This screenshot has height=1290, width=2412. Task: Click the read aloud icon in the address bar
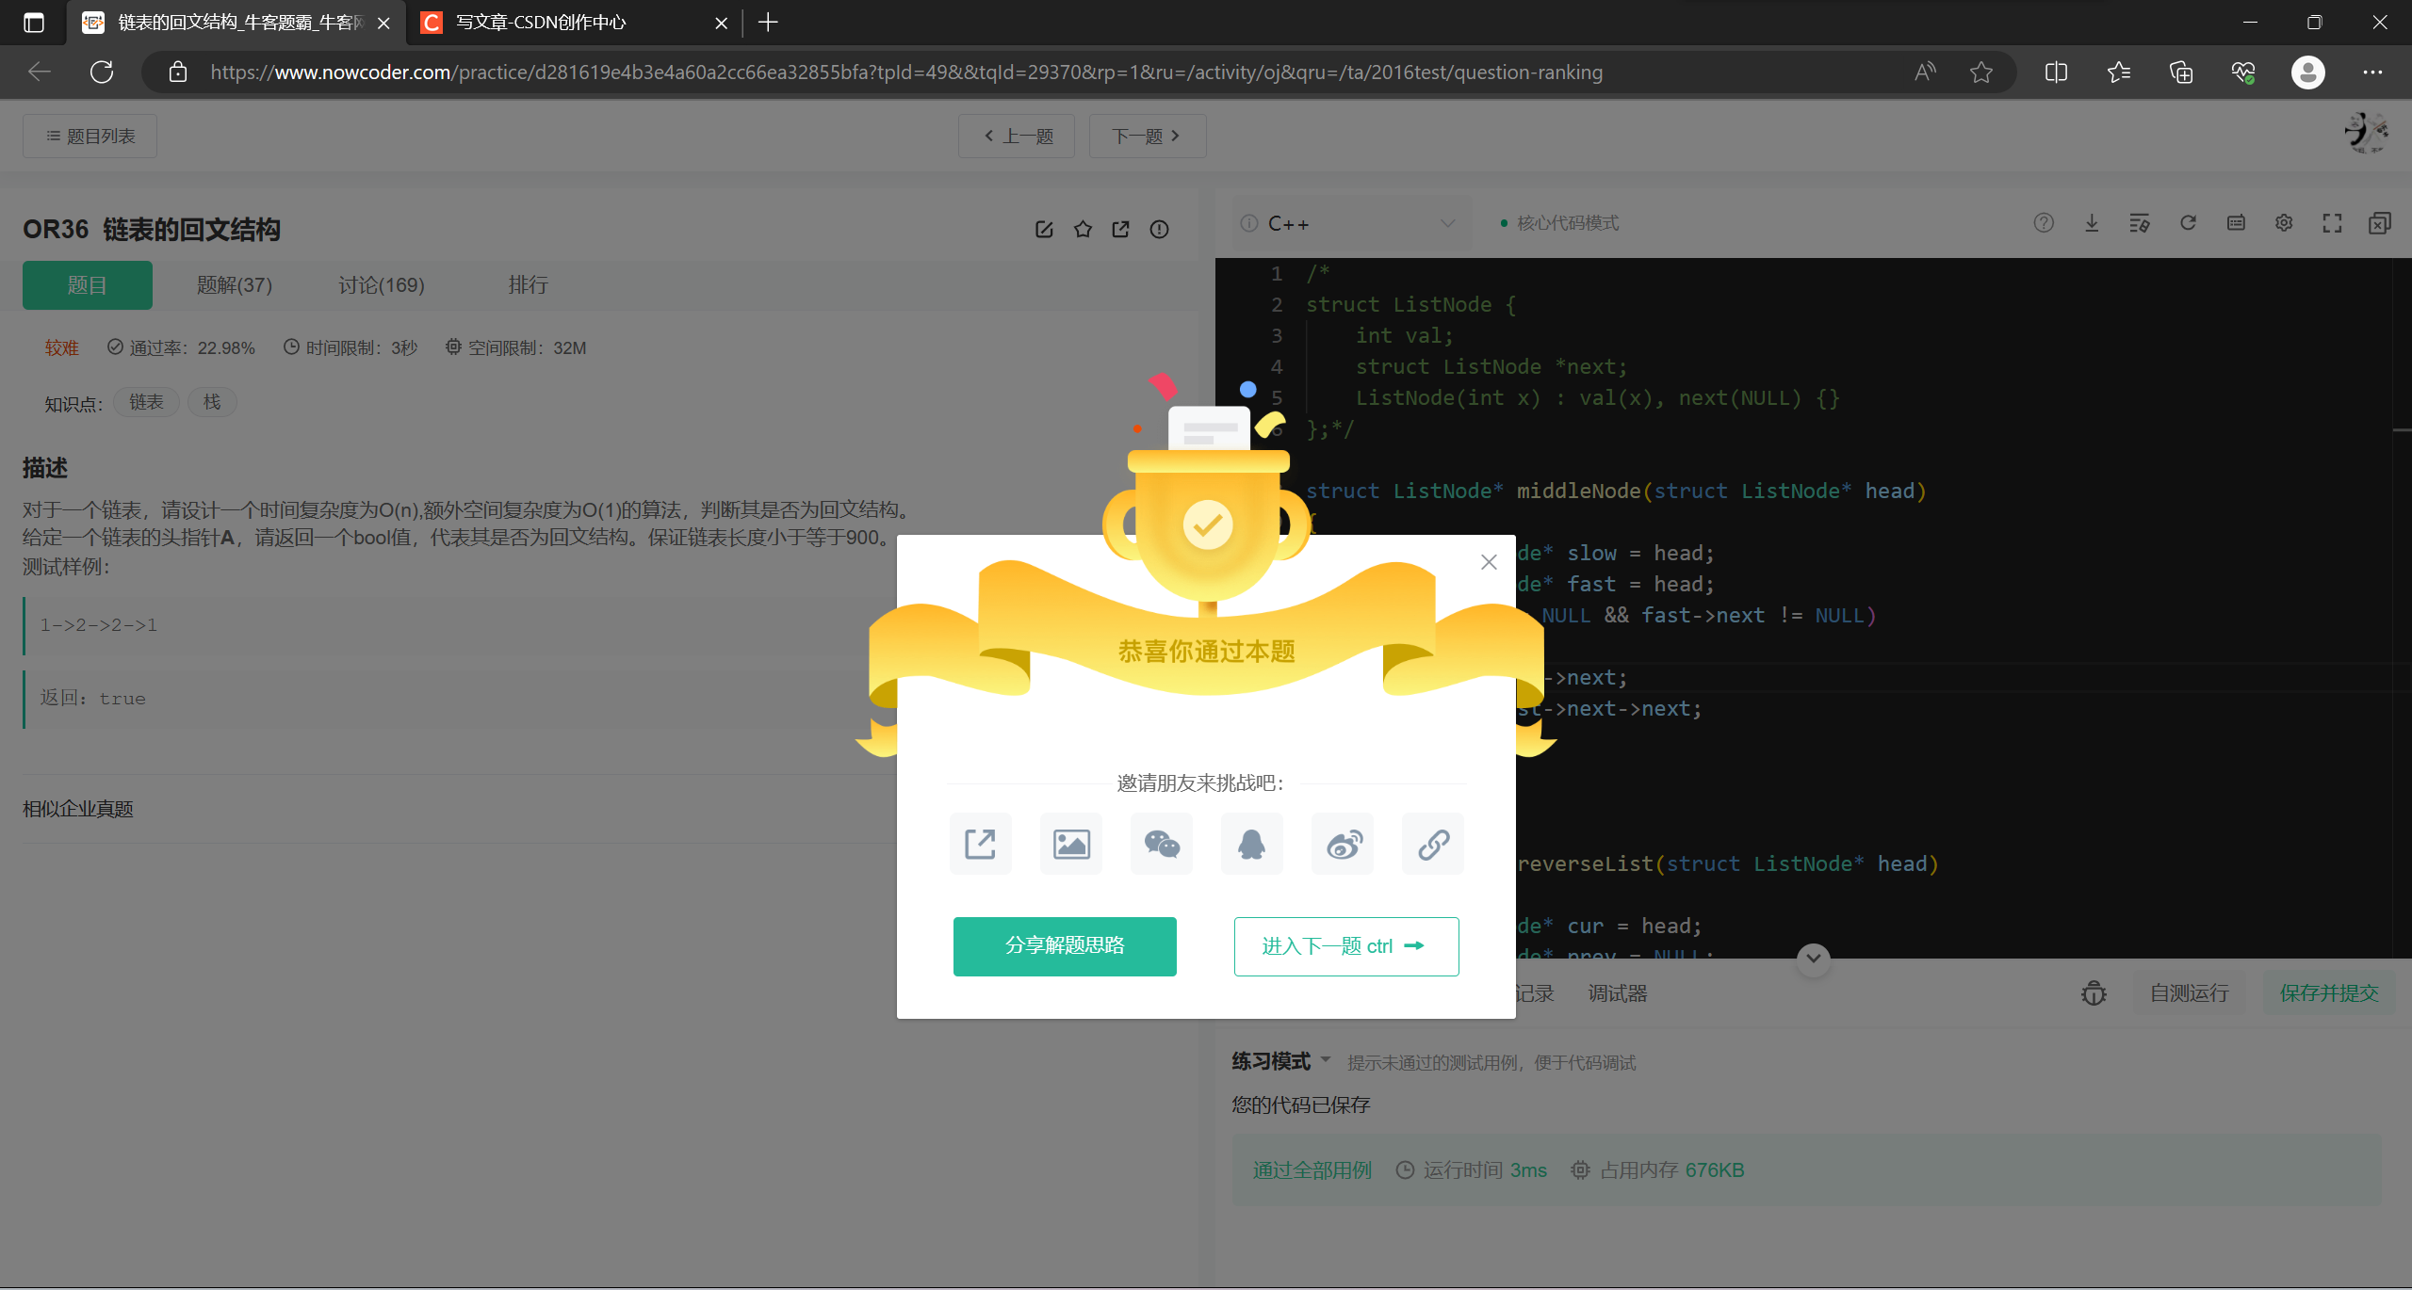(x=1925, y=73)
